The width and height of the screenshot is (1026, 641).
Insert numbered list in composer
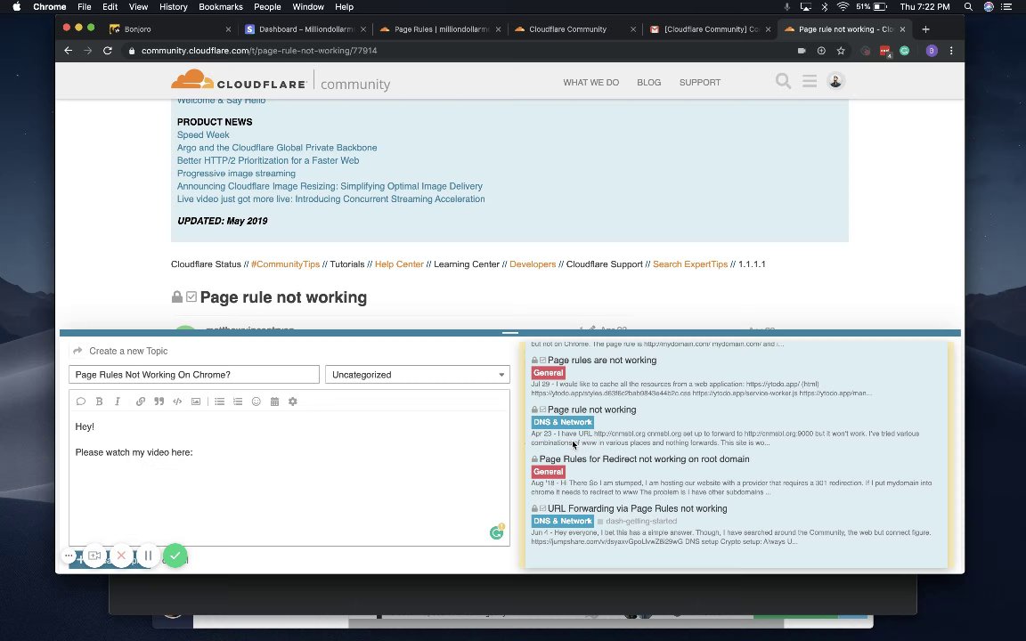[x=238, y=402]
